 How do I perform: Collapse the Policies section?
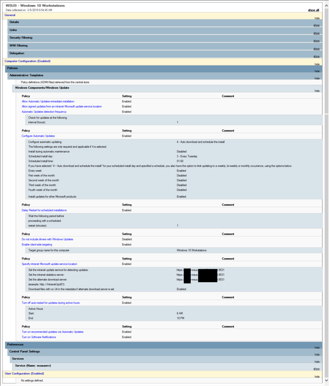click(317, 71)
